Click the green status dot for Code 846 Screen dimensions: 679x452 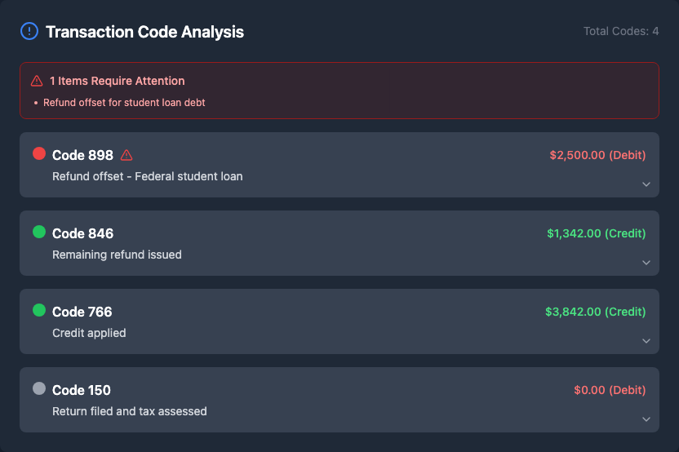[39, 232]
